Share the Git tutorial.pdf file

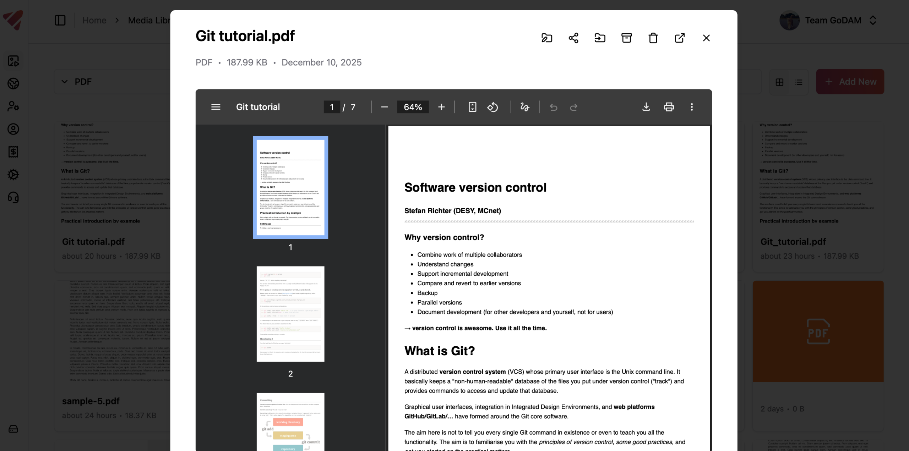pos(573,38)
